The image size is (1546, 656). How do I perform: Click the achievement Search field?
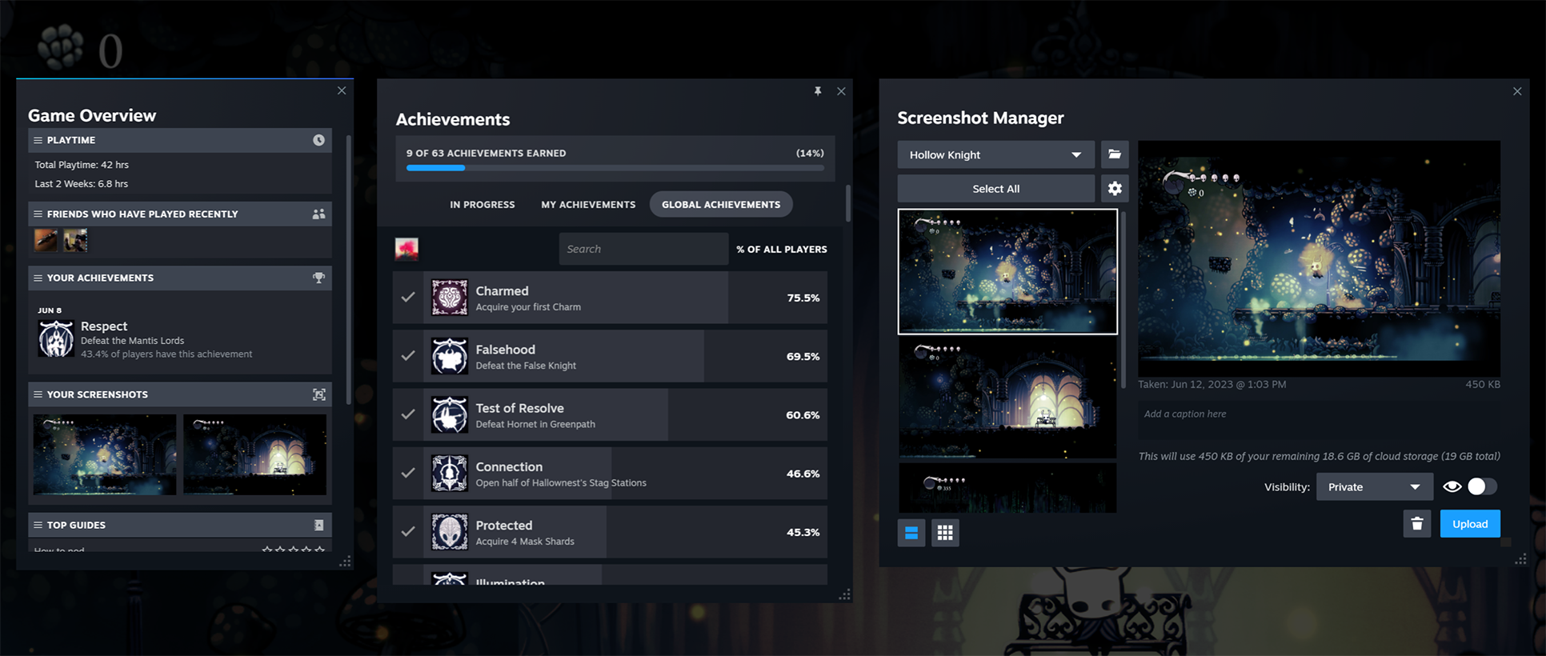[x=643, y=249]
